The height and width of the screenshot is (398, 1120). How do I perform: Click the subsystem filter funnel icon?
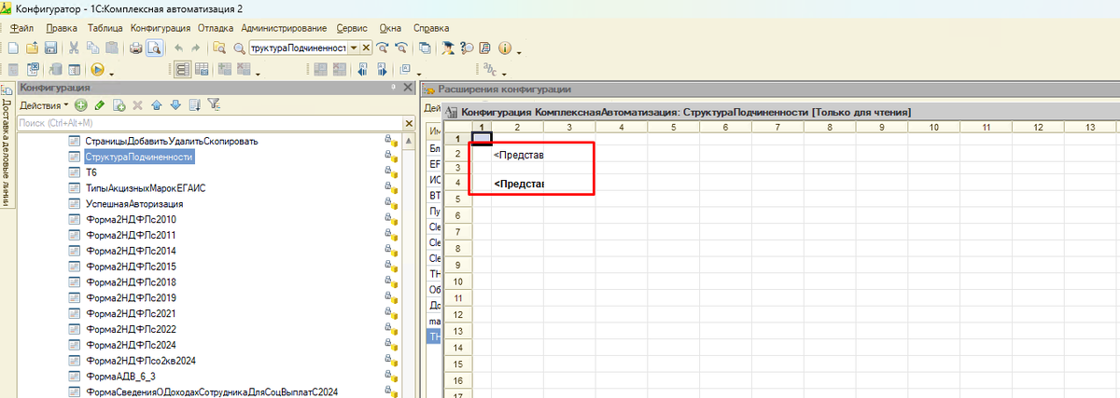(214, 104)
